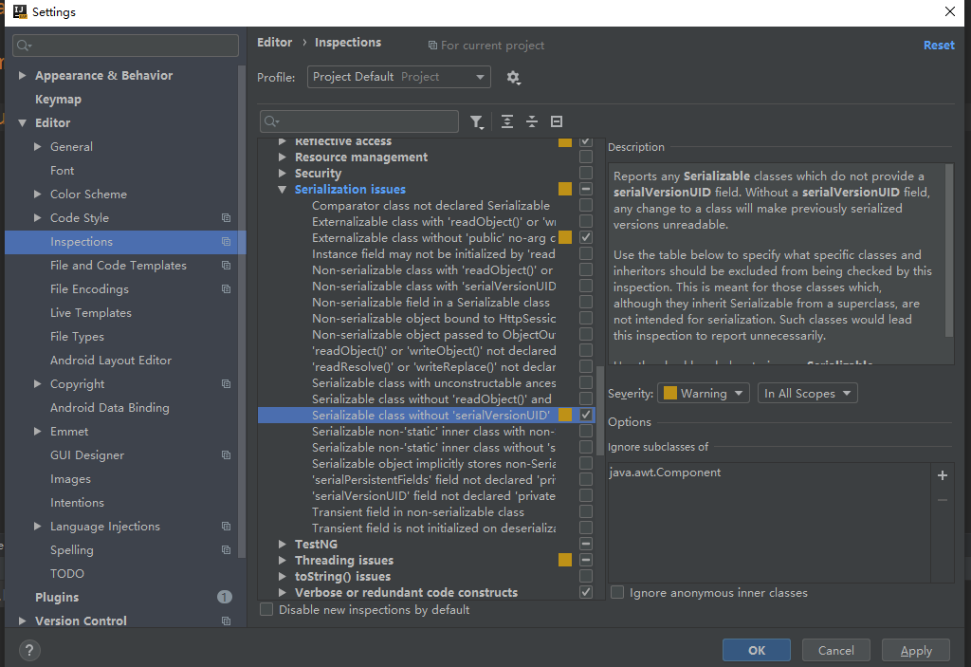This screenshot has width=971, height=667.
Task: Uncheck 'Serializable class without serialVersionUID' inspection
Action: (x=586, y=416)
